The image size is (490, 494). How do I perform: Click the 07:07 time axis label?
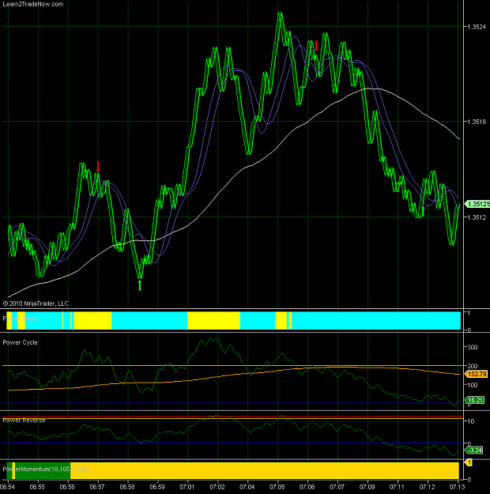pos(337,487)
